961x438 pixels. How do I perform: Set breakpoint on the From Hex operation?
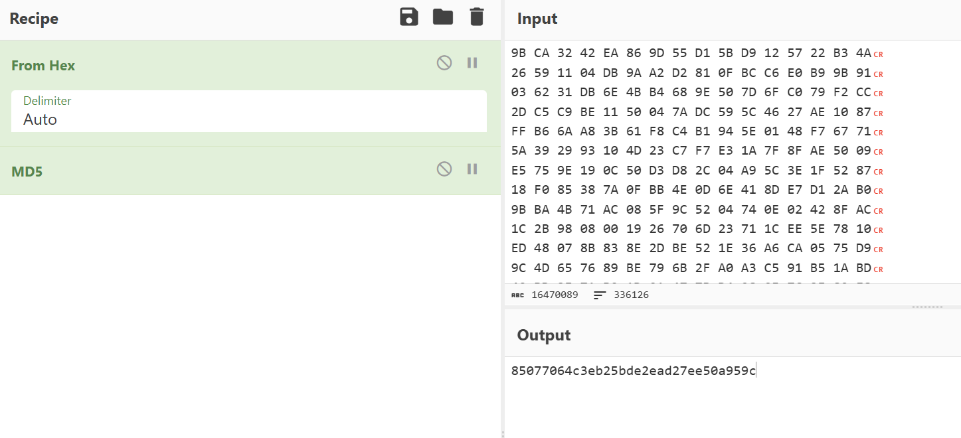pyautogui.click(x=472, y=63)
